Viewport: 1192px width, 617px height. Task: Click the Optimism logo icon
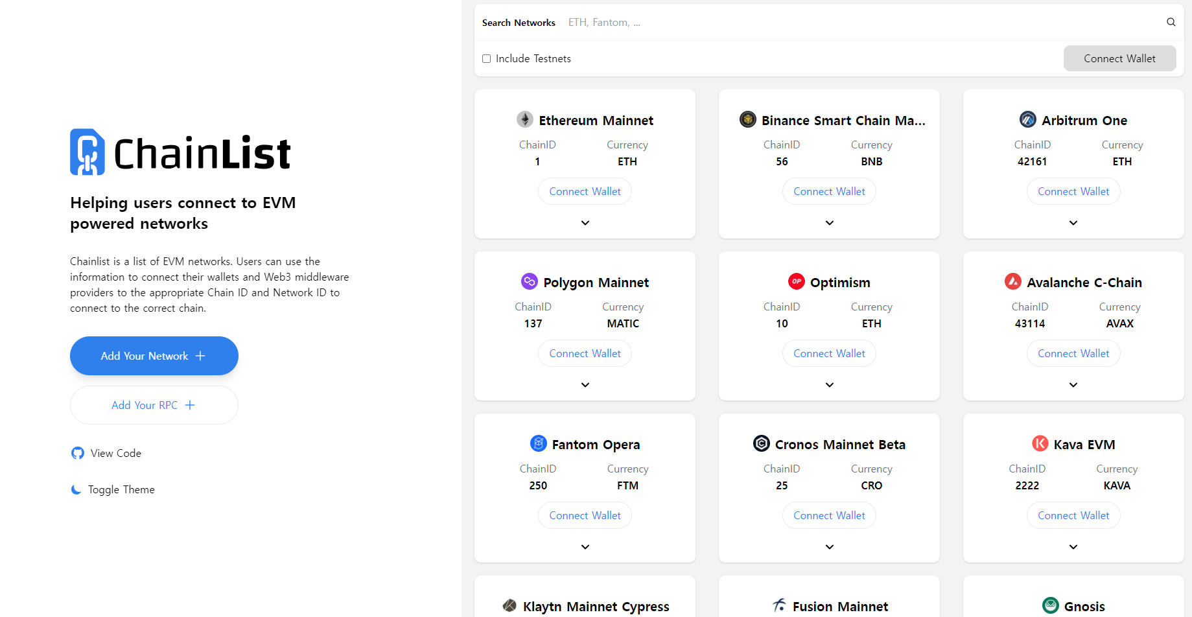(x=797, y=281)
